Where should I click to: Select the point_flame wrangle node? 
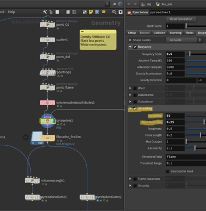point(47,87)
